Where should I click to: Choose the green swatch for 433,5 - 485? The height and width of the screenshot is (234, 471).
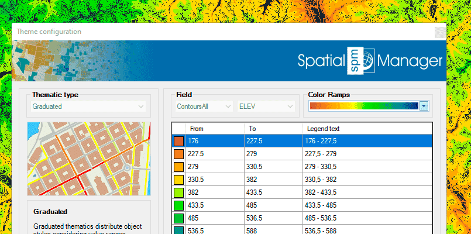pos(179,205)
